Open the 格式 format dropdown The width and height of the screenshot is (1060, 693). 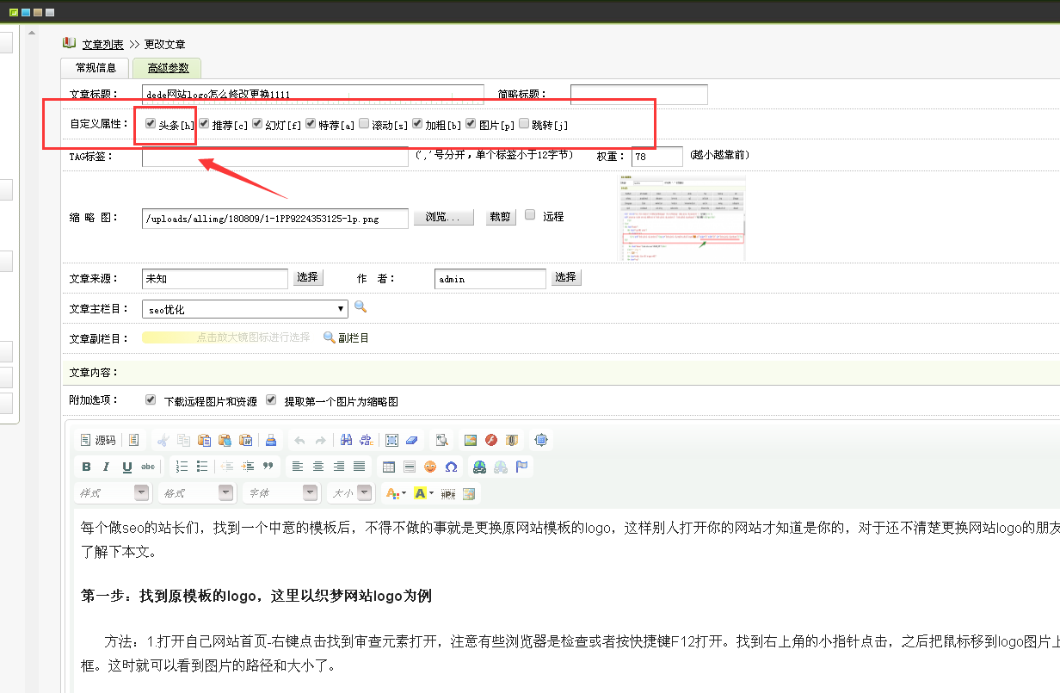(x=196, y=493)
